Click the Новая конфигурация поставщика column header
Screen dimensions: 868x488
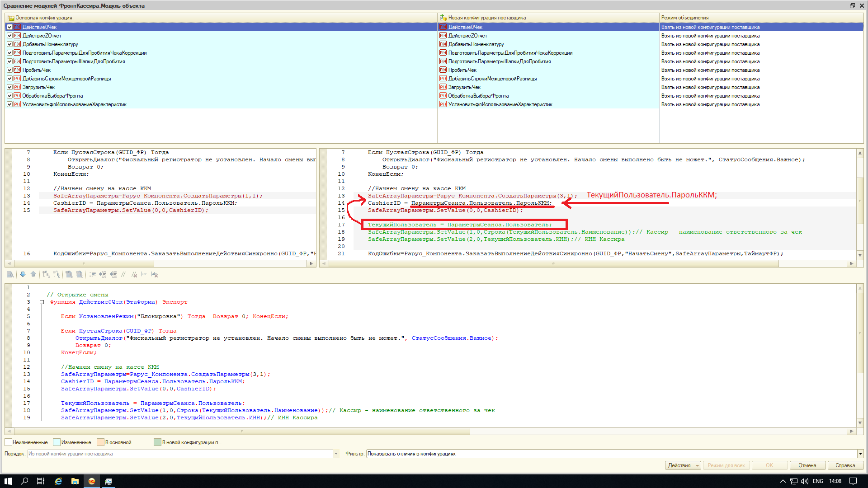[548, 18]
